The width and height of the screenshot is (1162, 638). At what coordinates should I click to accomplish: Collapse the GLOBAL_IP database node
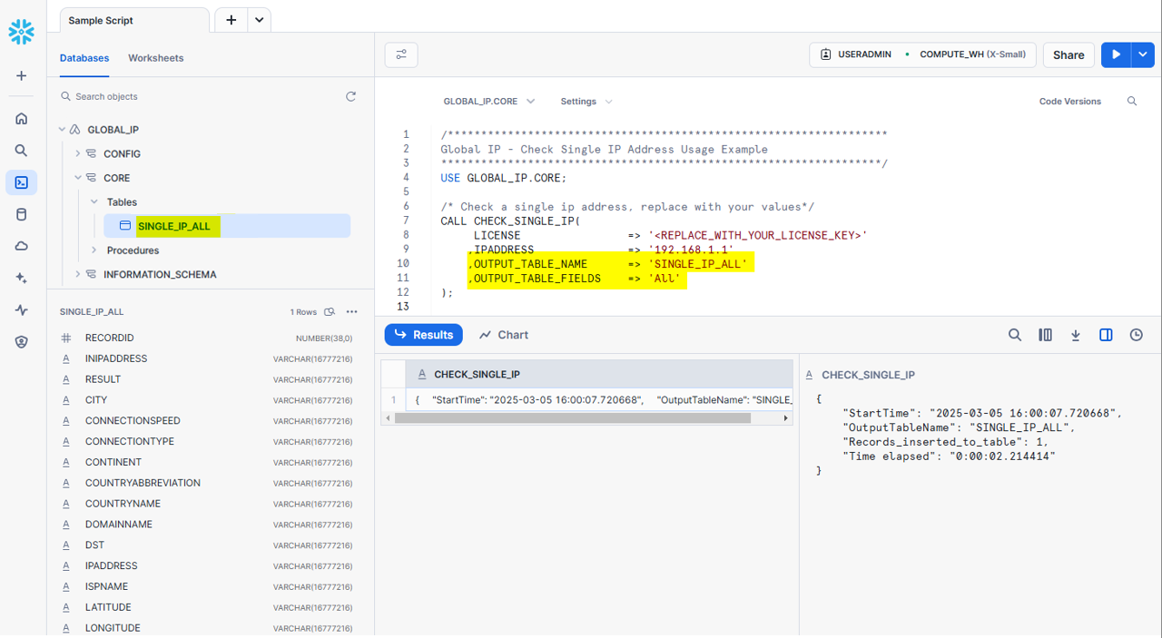(63, 130)
